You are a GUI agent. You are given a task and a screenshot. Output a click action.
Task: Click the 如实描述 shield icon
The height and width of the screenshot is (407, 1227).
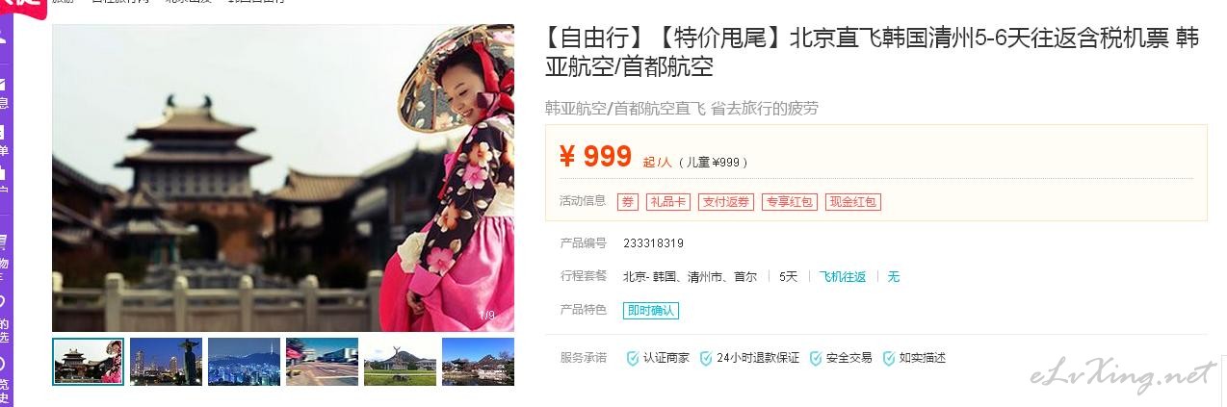pyautogui.click(x=889, y=358)
